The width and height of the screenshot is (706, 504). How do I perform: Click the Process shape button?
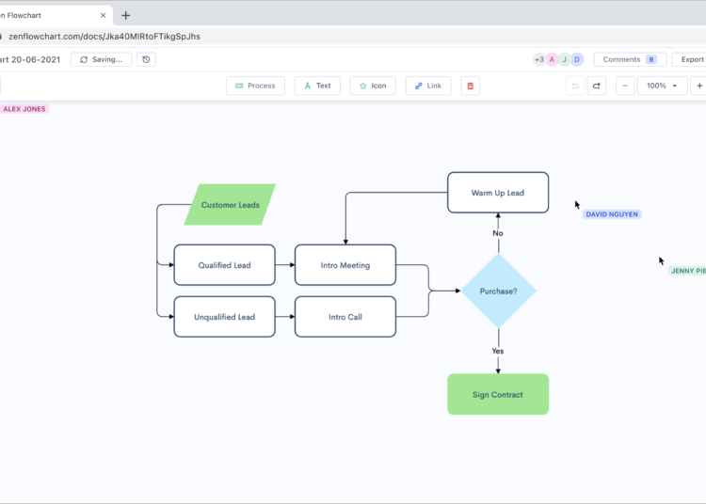coord(255,86)
